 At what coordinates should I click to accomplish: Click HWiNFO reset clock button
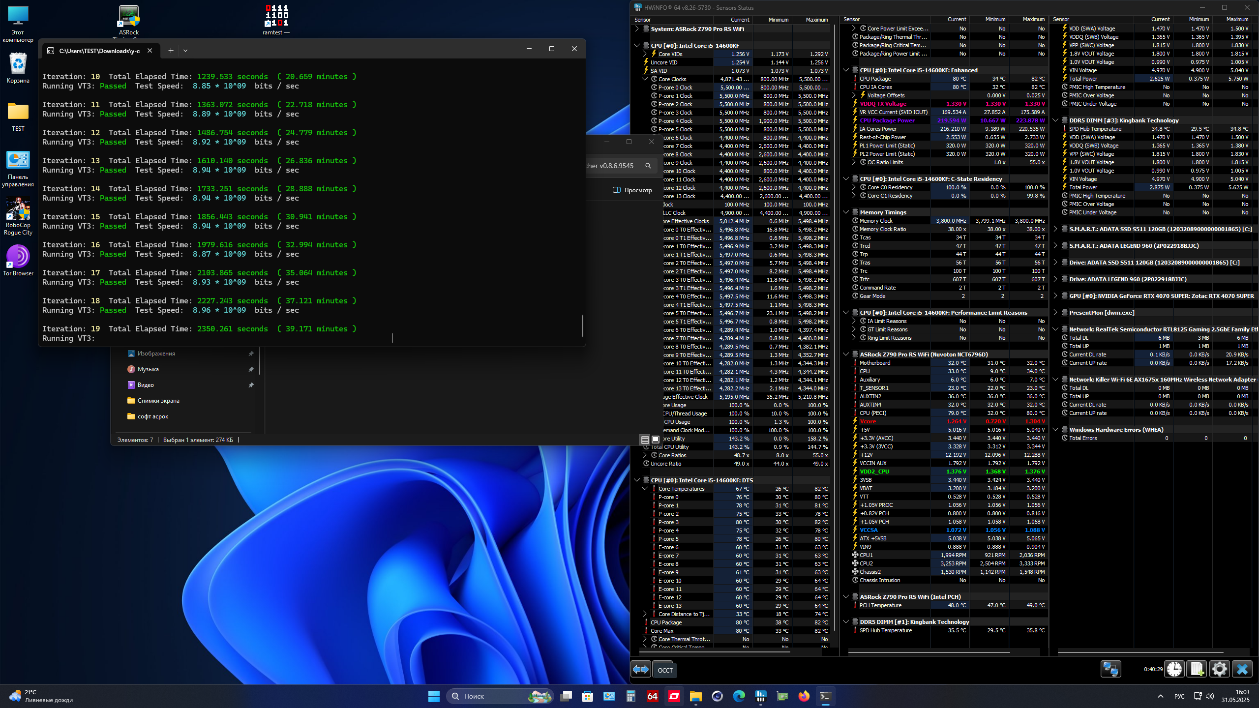(1174, 669)
